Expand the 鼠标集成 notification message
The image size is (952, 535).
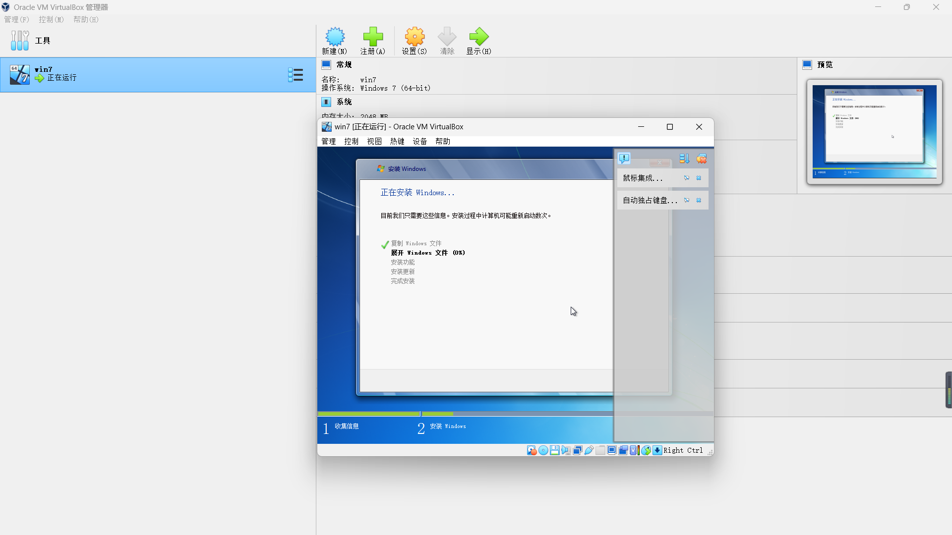click(x=643, y=178)
